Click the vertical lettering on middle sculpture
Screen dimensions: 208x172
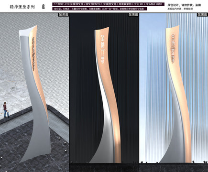103,49
